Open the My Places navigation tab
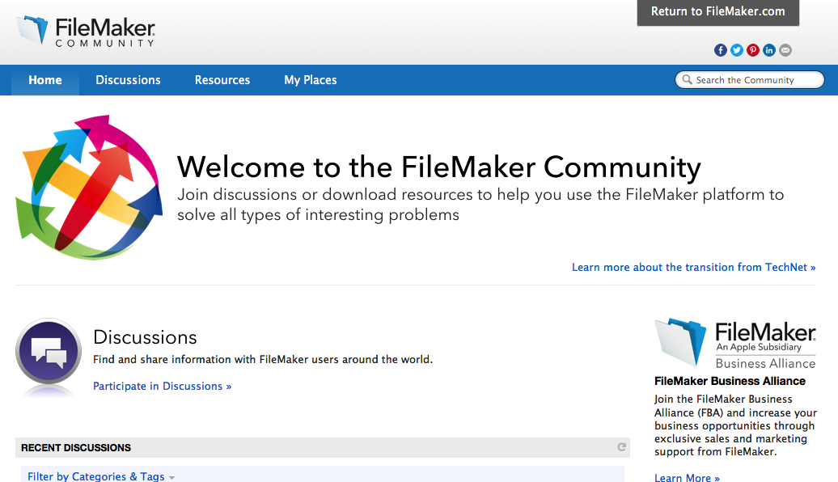 [x=311, y=80]
